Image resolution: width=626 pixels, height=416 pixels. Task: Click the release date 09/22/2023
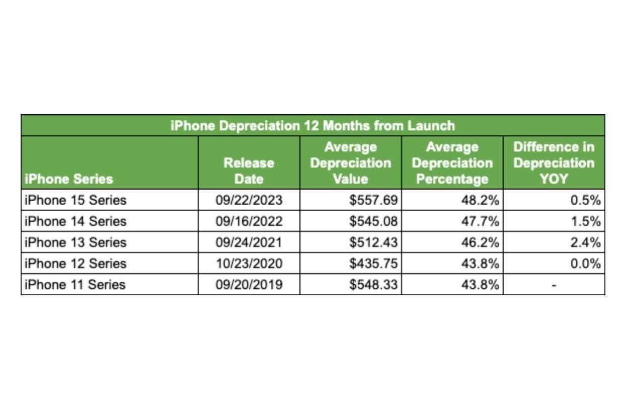(249, 200)
